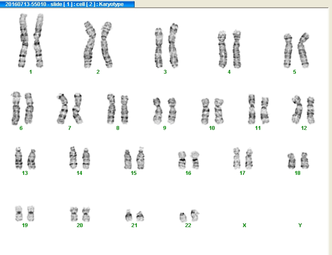Click the green label 16
Screen dimensions: 332x255
(x=188, y=173)
